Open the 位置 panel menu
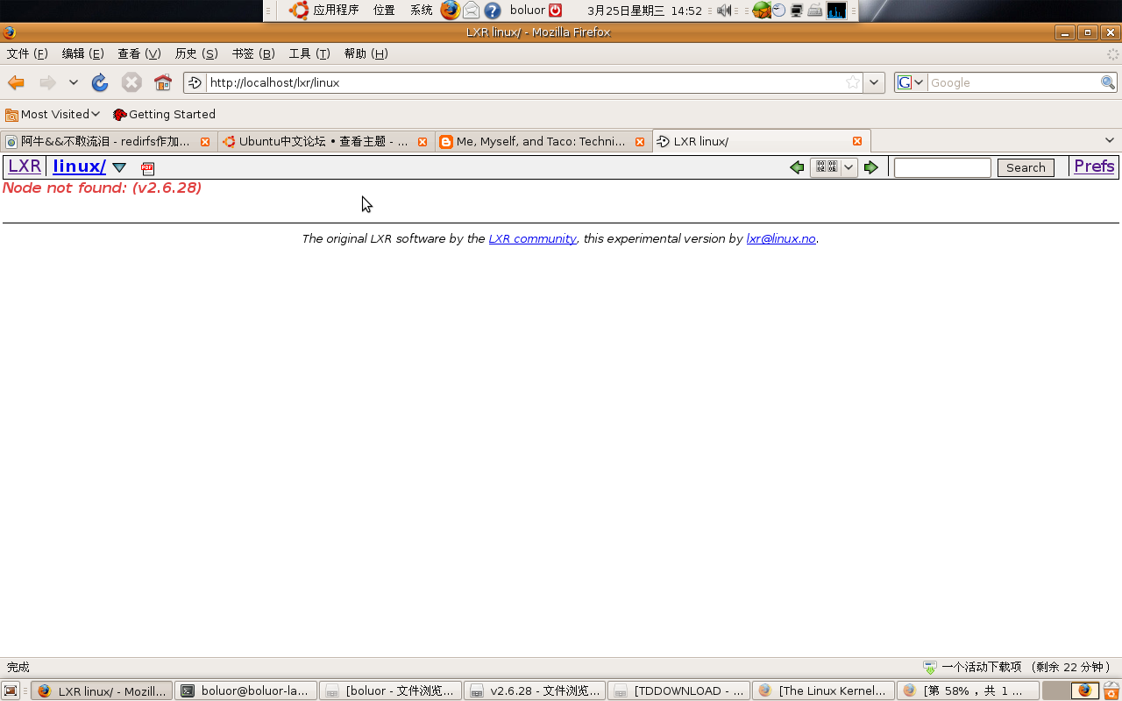 pos(384,11)
